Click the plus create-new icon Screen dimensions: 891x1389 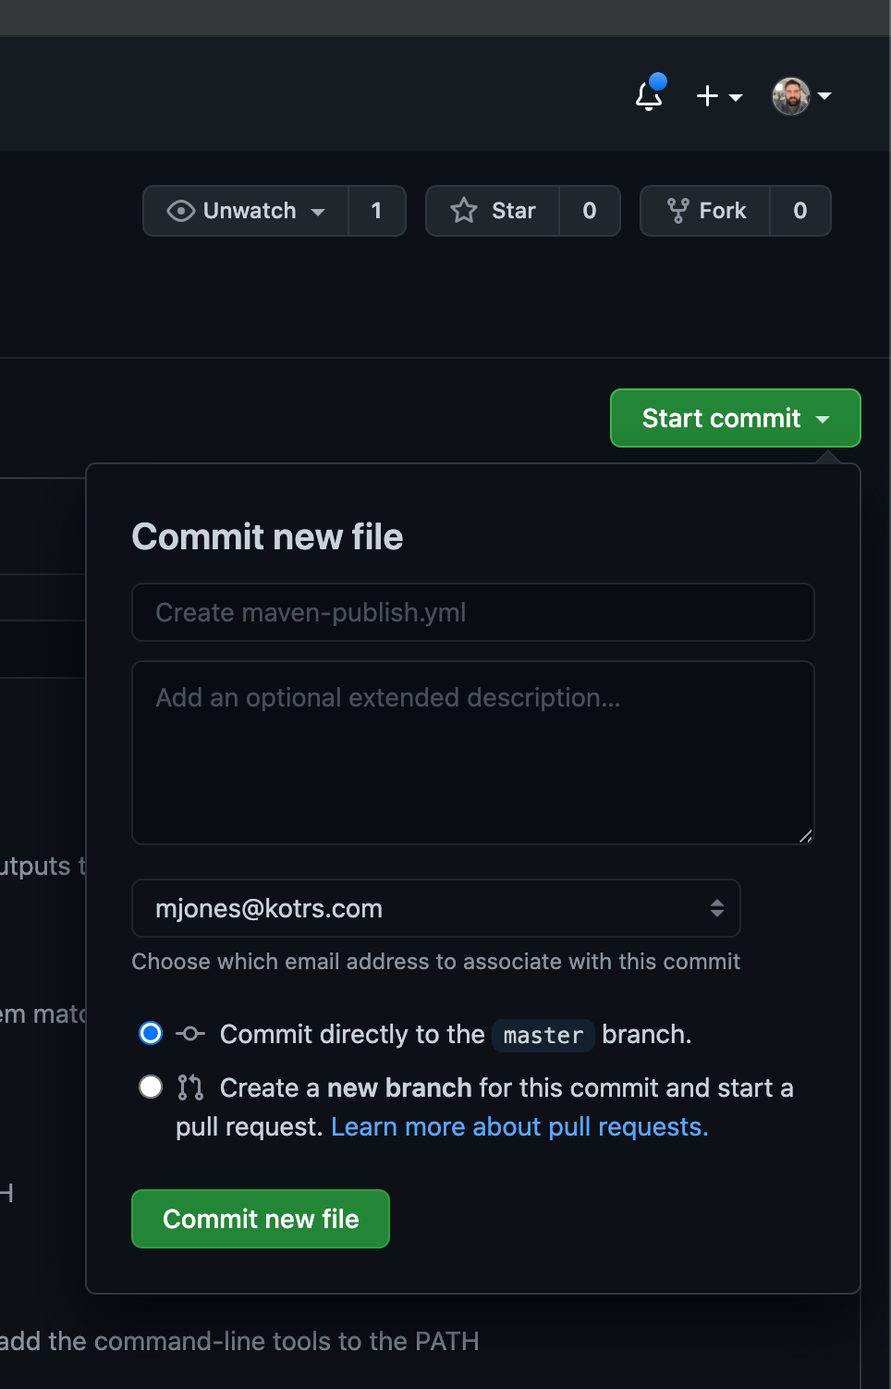pyautogui.click(x=708, y=95)
